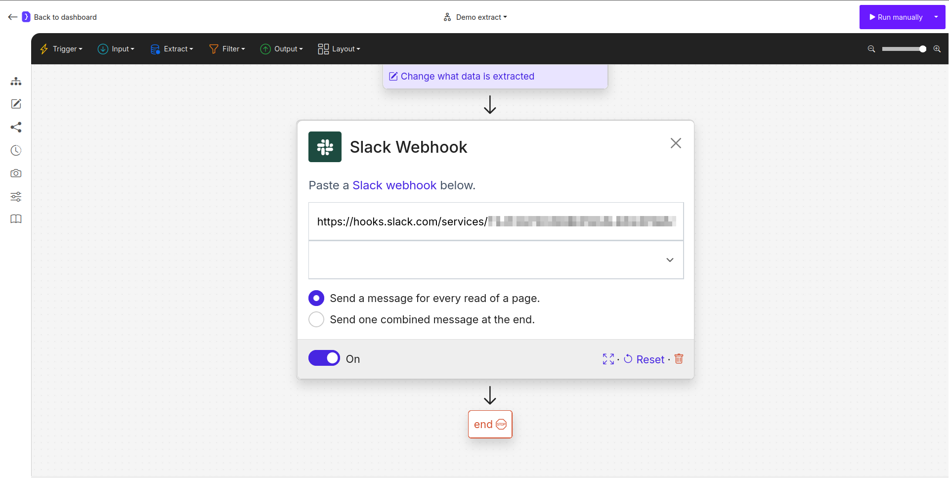Screen dimensions: 949x478
Task: Select the edit pencil icon in the sidebar
Action: (16, 104)
